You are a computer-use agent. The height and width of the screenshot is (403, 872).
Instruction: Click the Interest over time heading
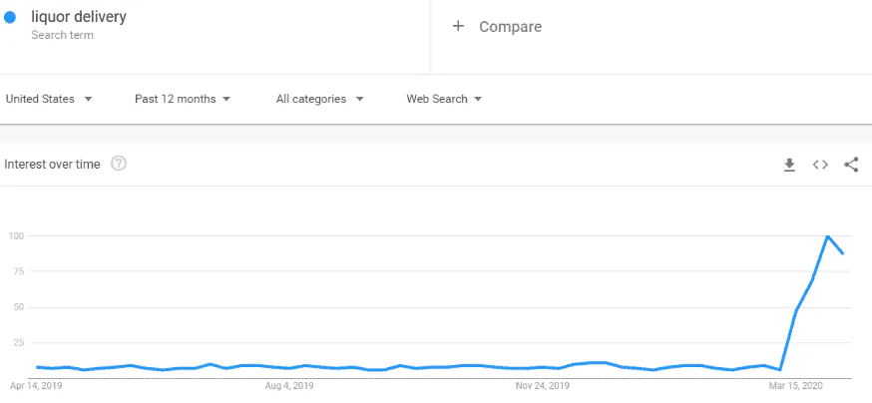point(52,164)
